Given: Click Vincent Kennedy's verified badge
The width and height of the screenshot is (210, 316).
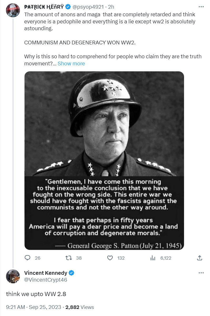Looking at the screenshot, I should point(71,273).
